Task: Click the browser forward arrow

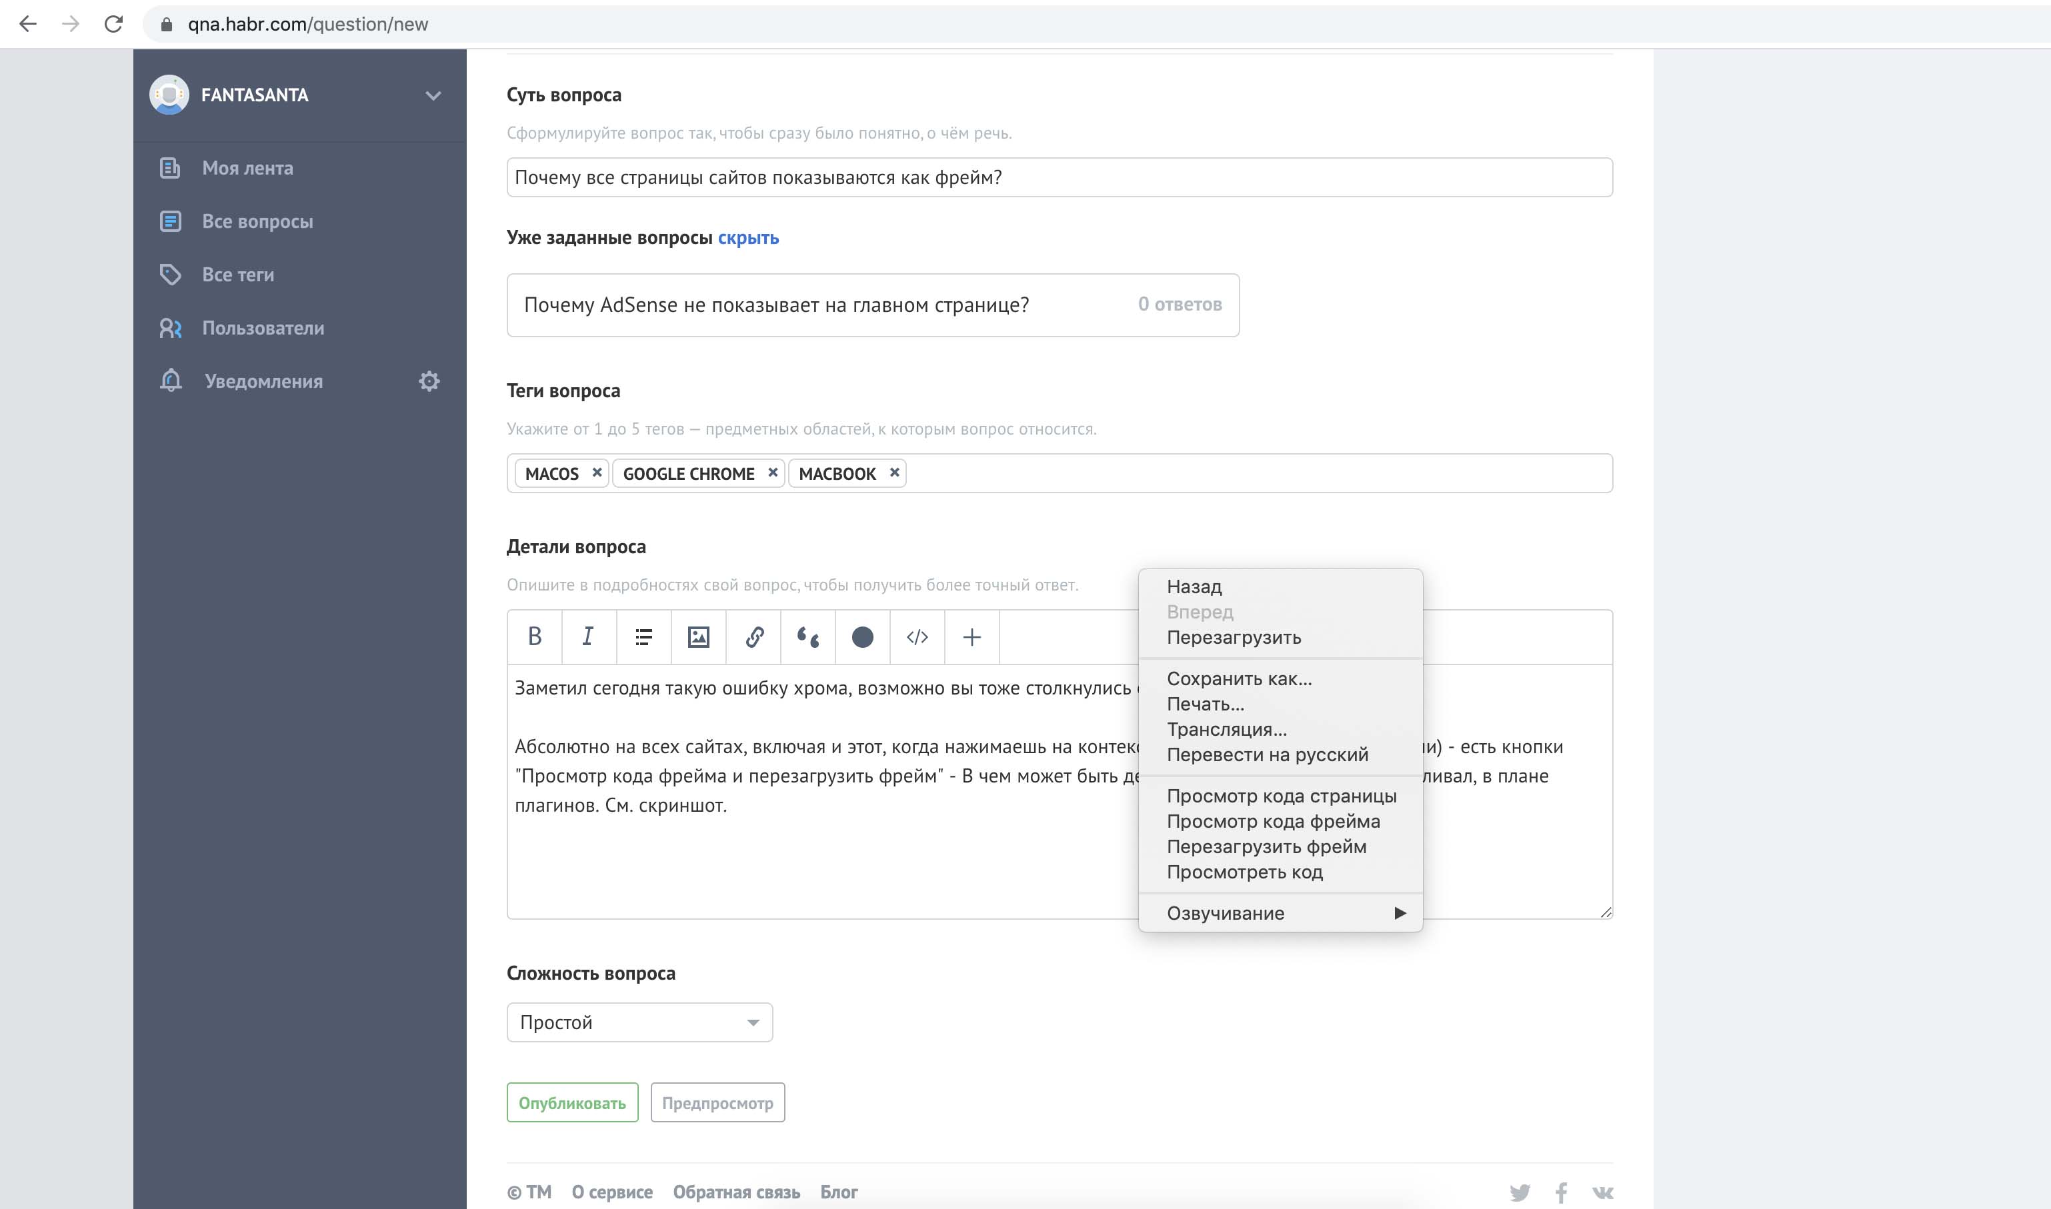Action: [x=71, y=23]
